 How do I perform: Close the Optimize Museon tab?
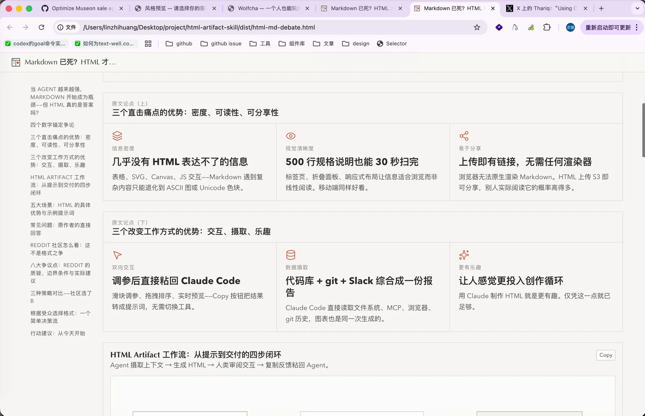tap(121, 8)
